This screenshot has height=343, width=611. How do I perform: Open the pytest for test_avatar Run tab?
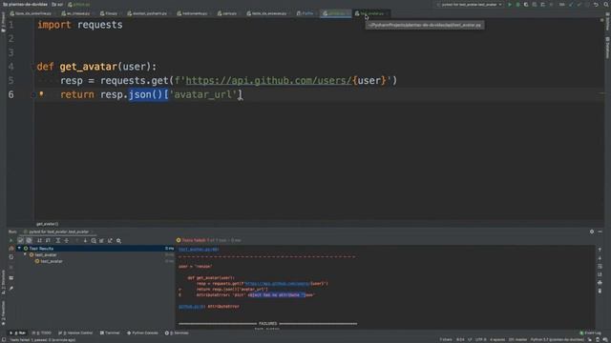(58, 232)
